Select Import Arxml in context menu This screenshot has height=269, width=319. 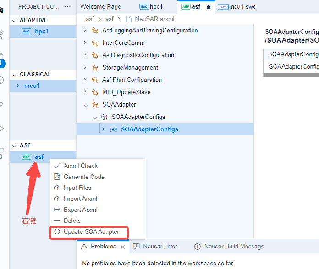pos(80,199)
